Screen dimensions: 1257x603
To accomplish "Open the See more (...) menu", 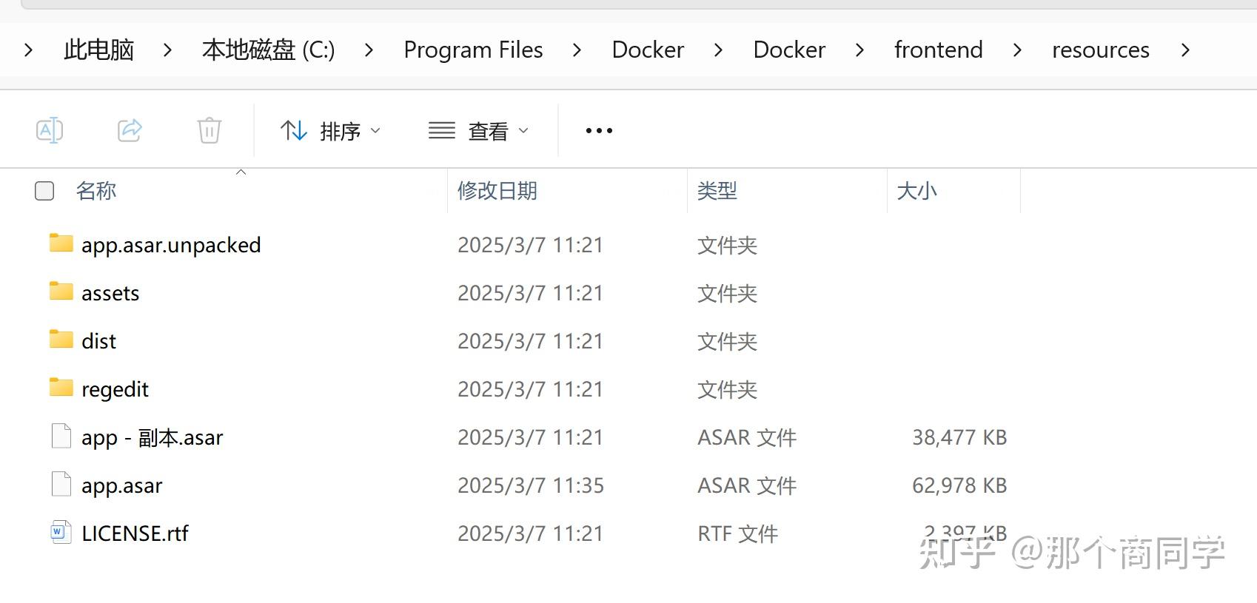I will 597,130.
